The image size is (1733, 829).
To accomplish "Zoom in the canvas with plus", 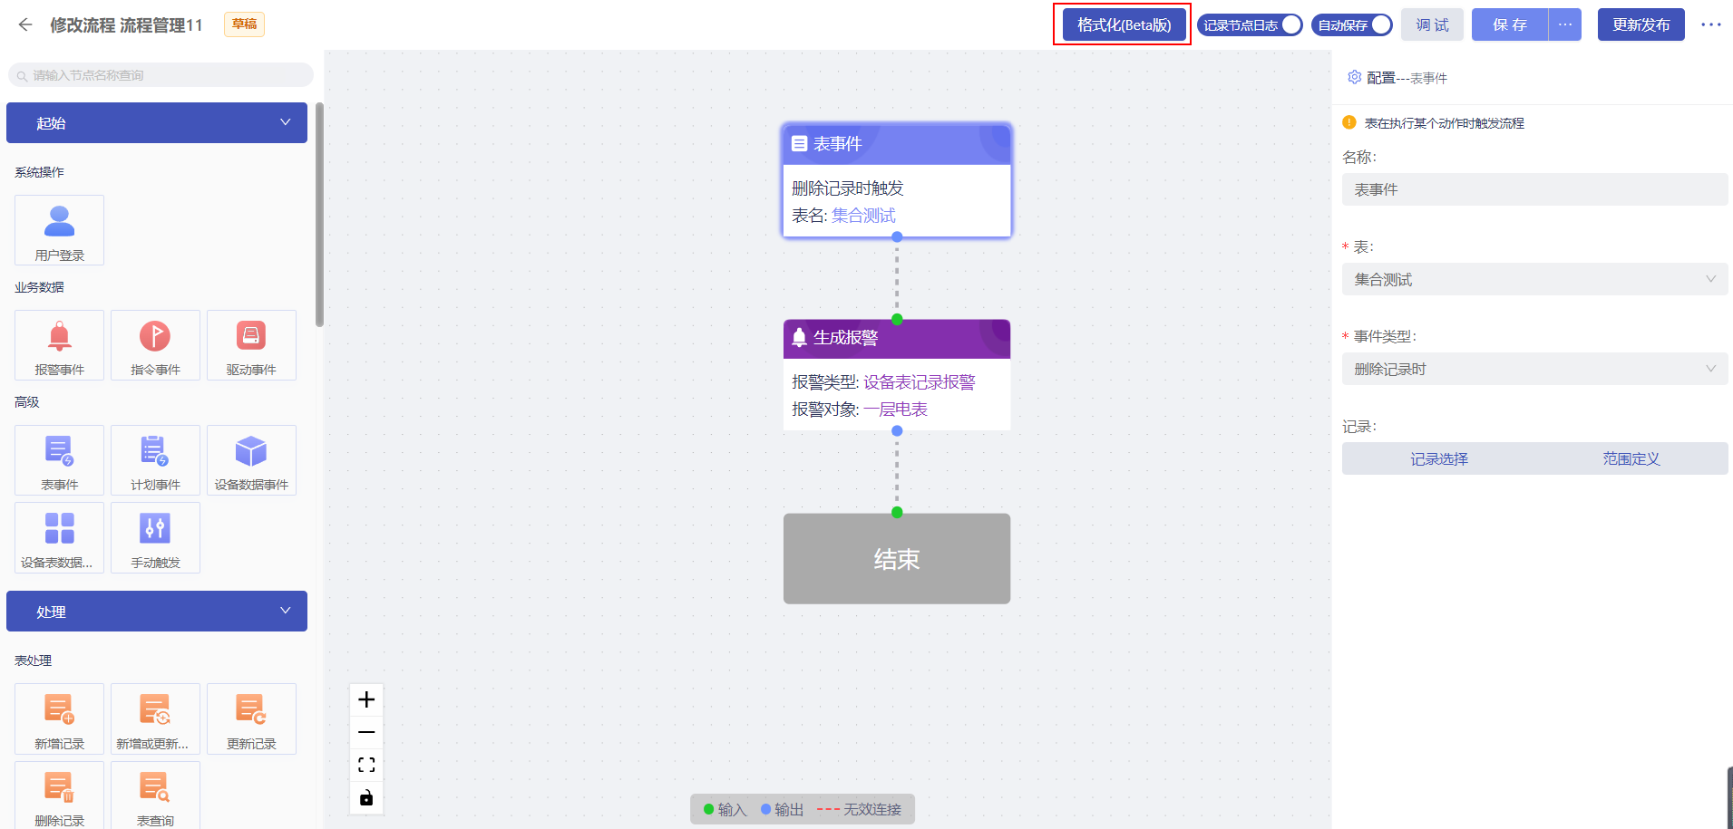I will (x=366, y=699).
